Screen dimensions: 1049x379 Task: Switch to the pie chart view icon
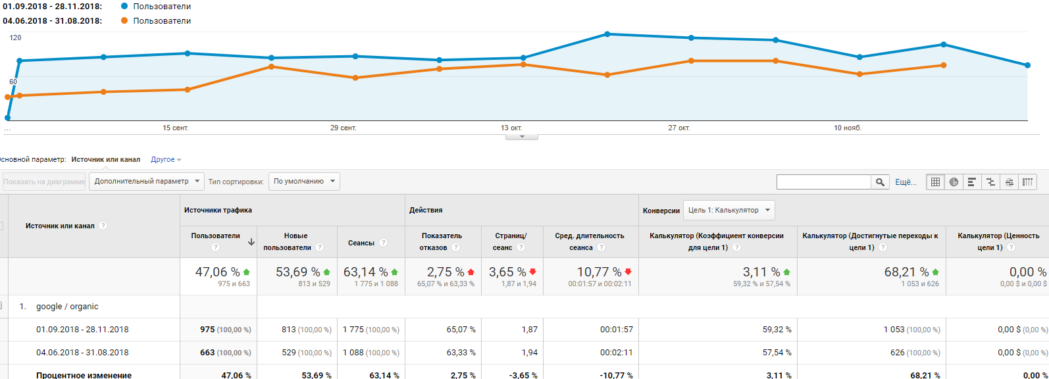tap(954, 182)
